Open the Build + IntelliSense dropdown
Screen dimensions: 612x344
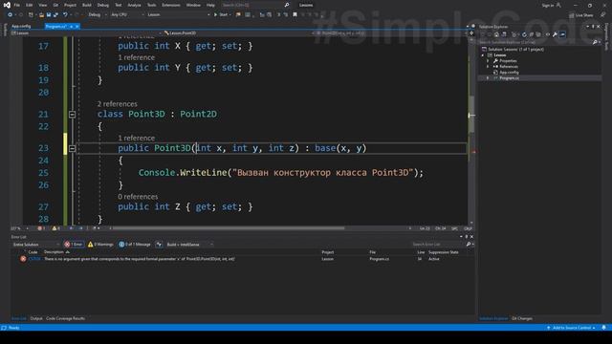point(189,245)
